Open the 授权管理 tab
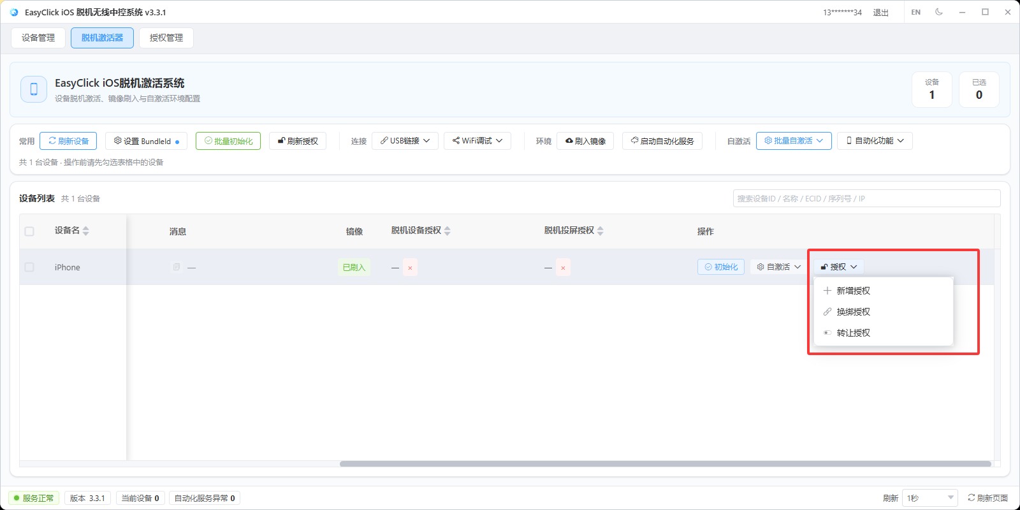The image size is (1020, 510). point(166,38)
